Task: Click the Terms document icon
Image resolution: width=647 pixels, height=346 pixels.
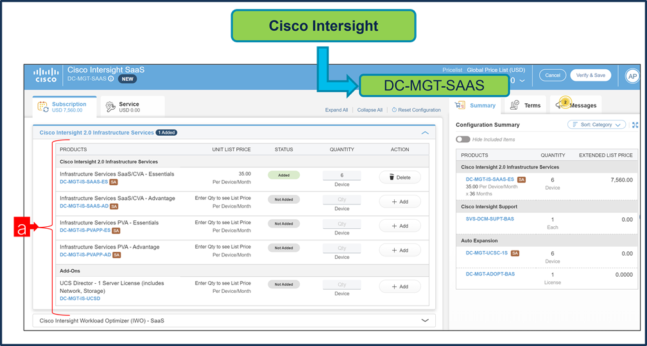Action: pyautogui.click(x=515, y=105)
